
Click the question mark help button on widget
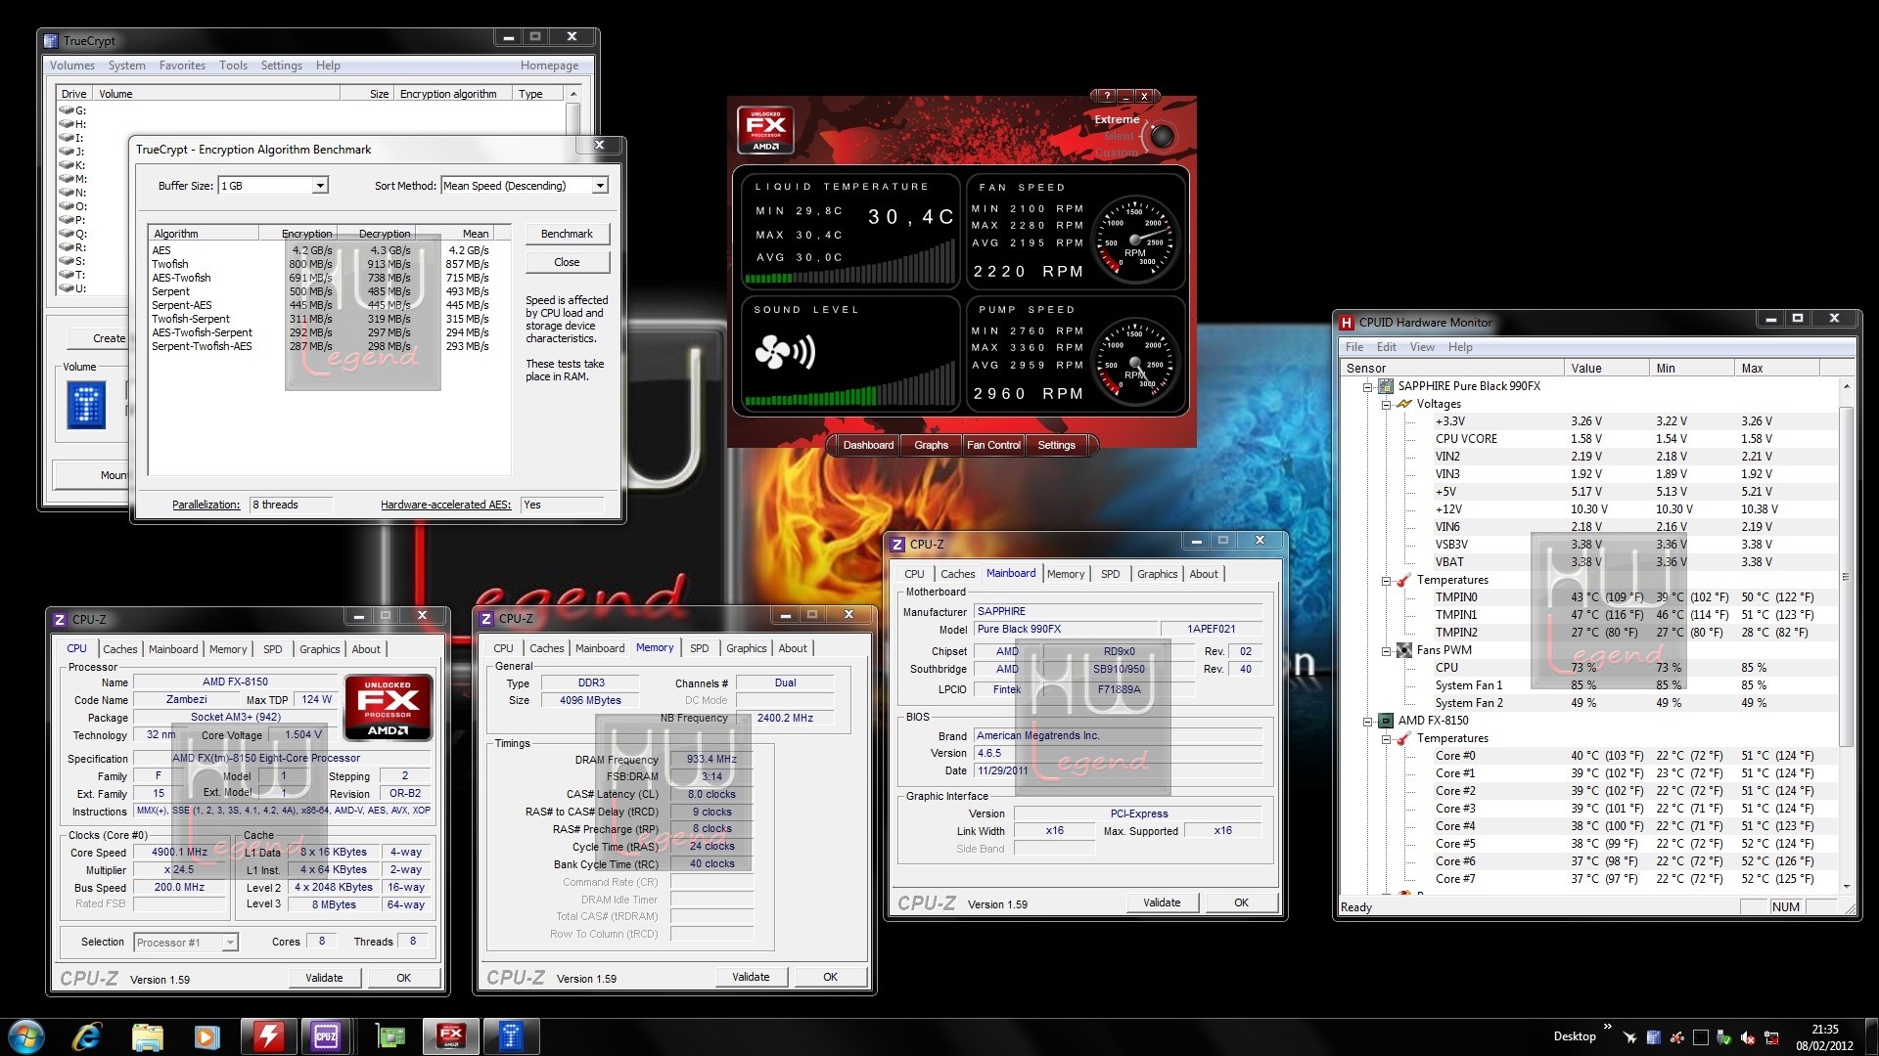pos(1107,96)
